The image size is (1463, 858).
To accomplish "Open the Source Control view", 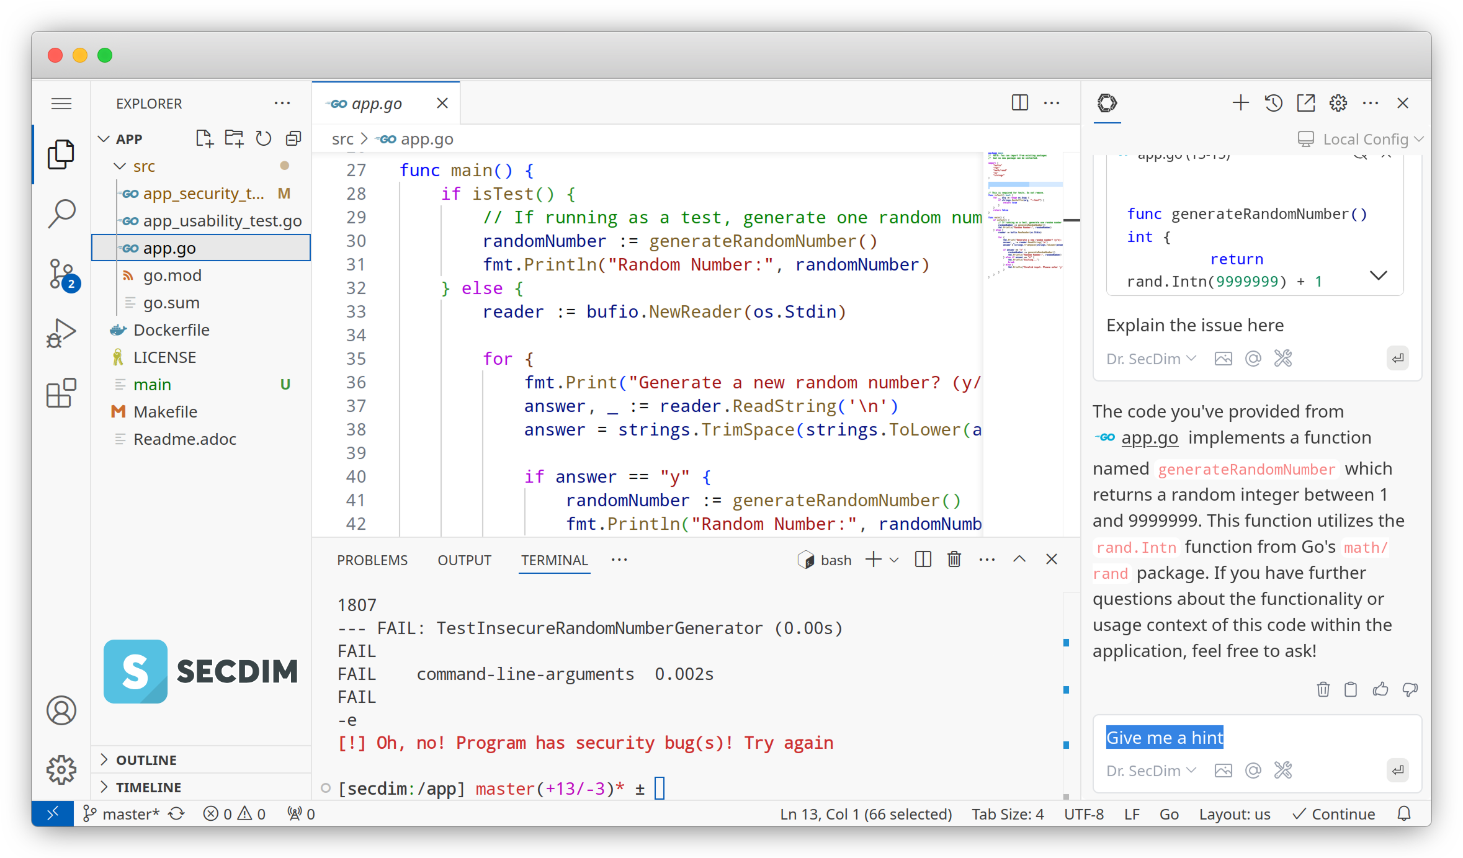I will [61, 274].
